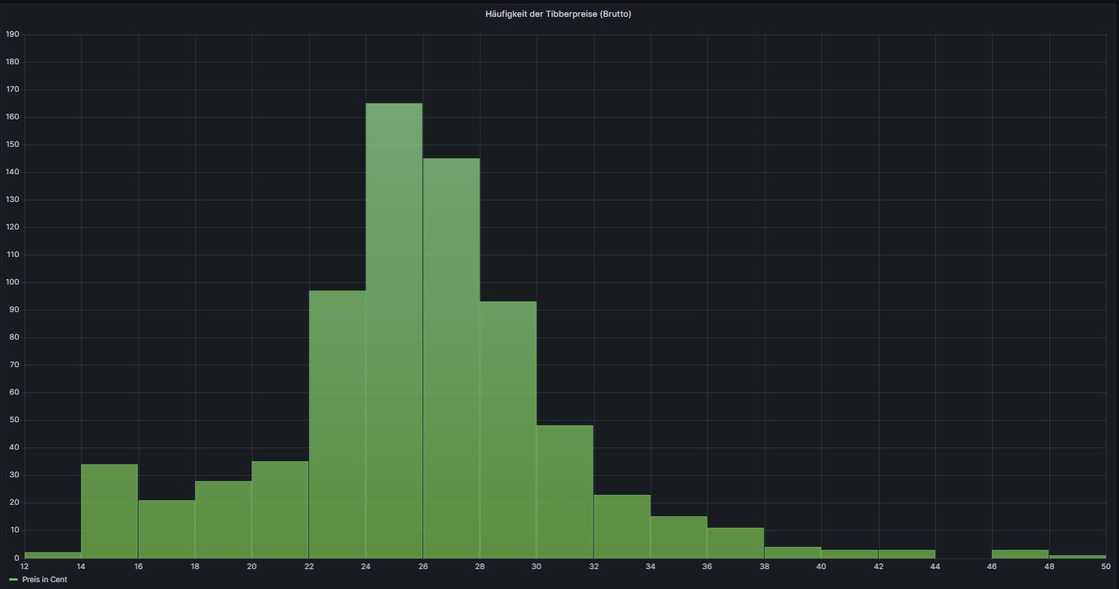Image resolution: width=1119 pixels, height=589 pixels.
Task: Click the y-axis label '90'
Action: [x=14, y=310]
